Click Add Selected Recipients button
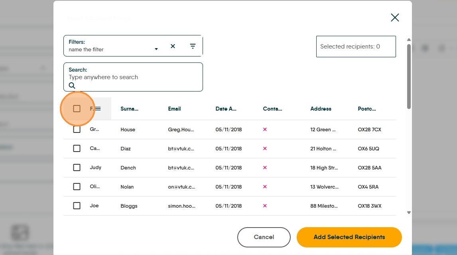Viewport: 457px width, 255px height. 349,237
